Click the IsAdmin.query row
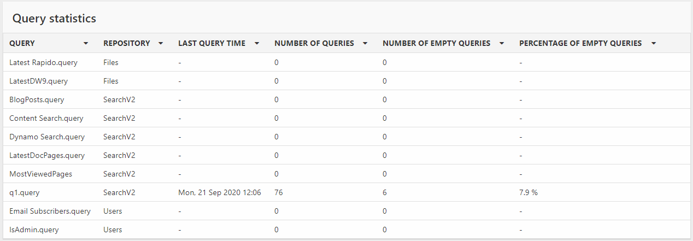The height and width of the screenshot is (241, 693). pyautogui.click(x=34, y=230)
